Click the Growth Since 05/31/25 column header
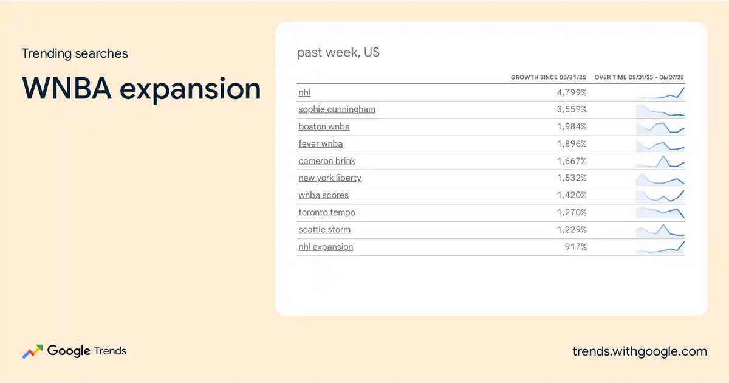729x383 pixels. point(550,78)
